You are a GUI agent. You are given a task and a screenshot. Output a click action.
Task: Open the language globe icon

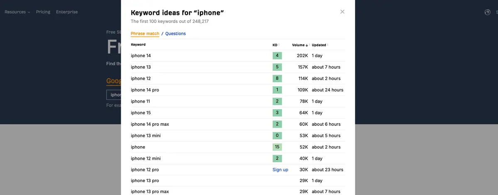[488, 12]
